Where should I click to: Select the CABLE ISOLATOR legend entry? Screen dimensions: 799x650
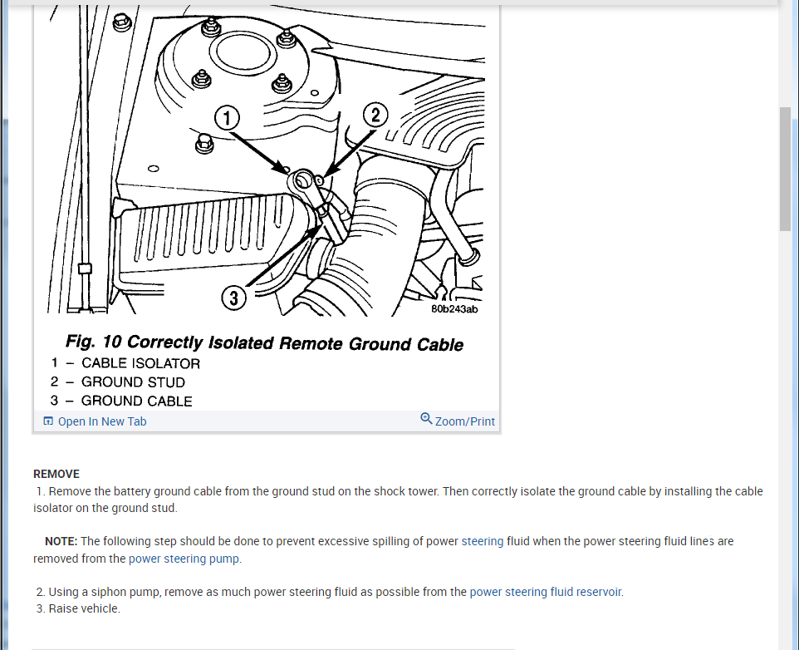(125, 363)
